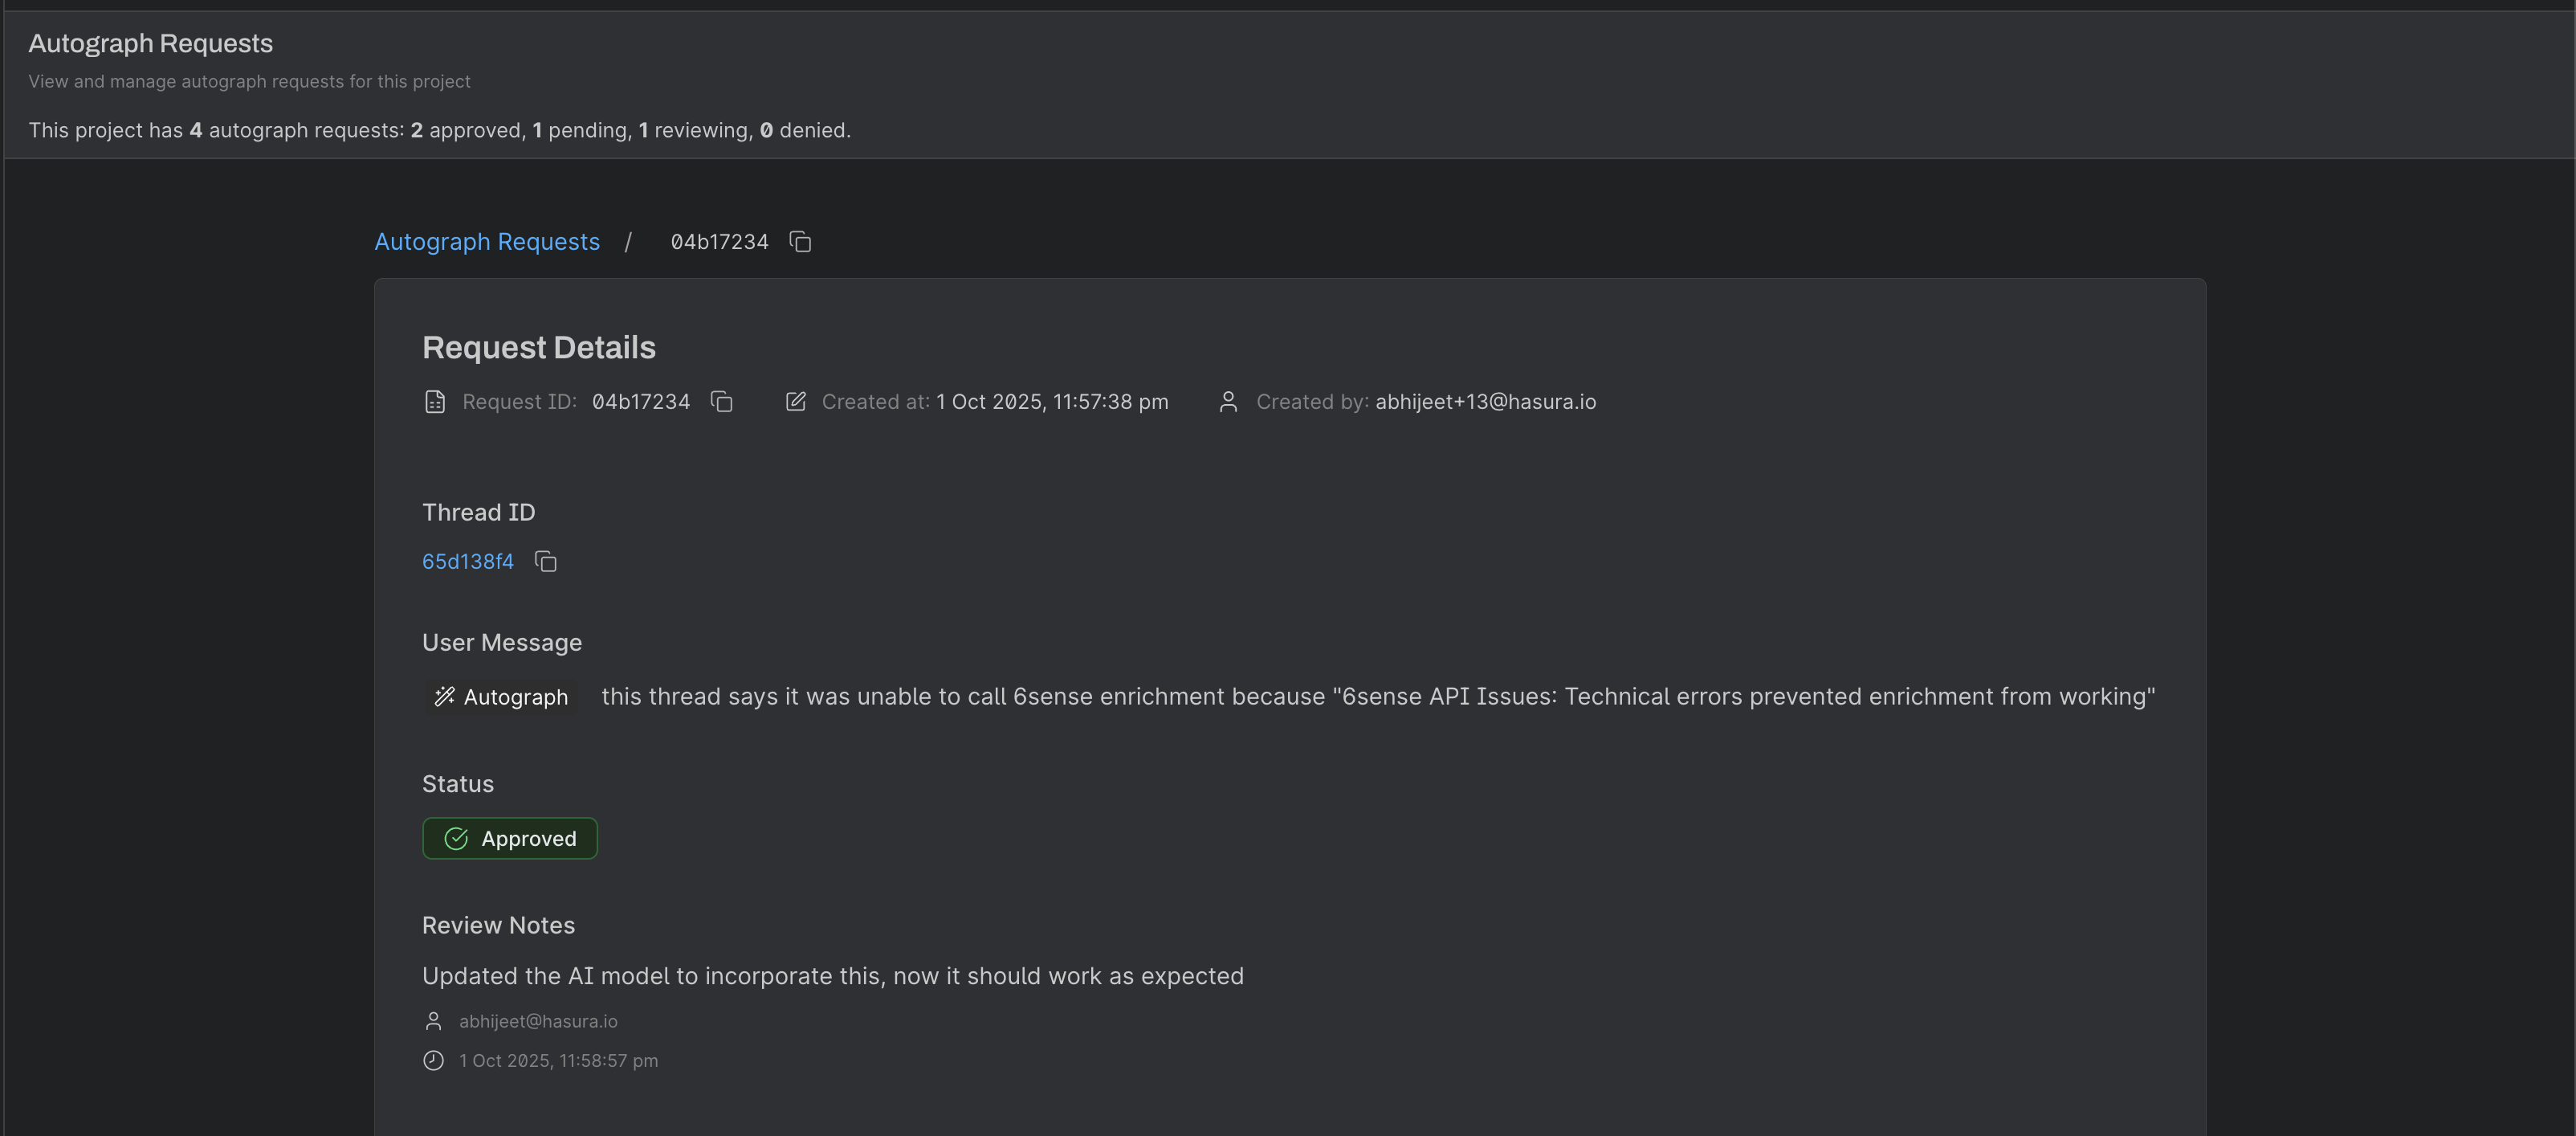Image resolution: width=2576 pixels, height=1136 pixels.
Task: Click the review time clock icon
Action: [x=433, y=1061]
